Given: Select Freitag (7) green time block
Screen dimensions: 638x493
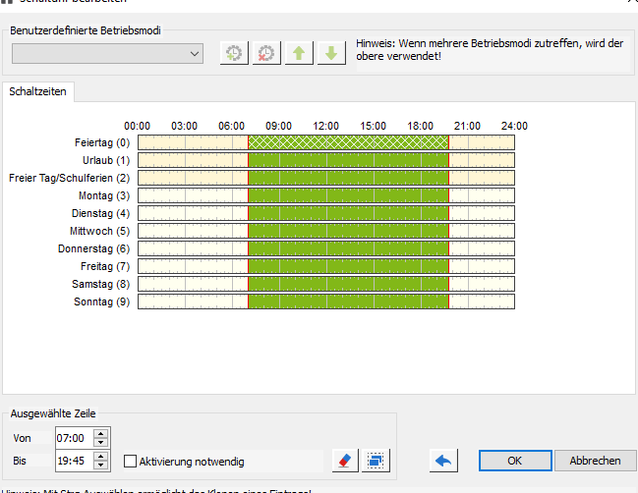Looking at the screenshot, I should tap(349, 266).
